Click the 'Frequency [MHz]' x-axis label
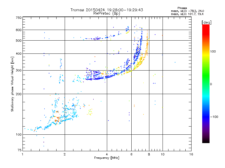The height and width of the screenshot is (168, 225). [x=107, y=158]
